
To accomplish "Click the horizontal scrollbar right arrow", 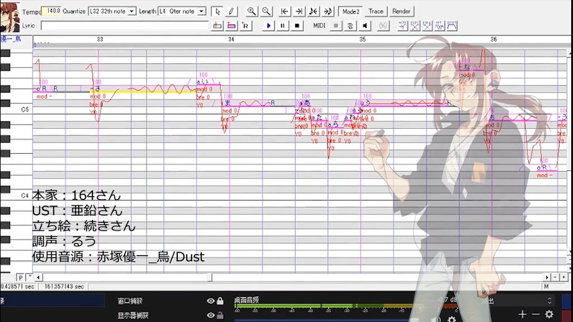I will click(x=547, y=277).
